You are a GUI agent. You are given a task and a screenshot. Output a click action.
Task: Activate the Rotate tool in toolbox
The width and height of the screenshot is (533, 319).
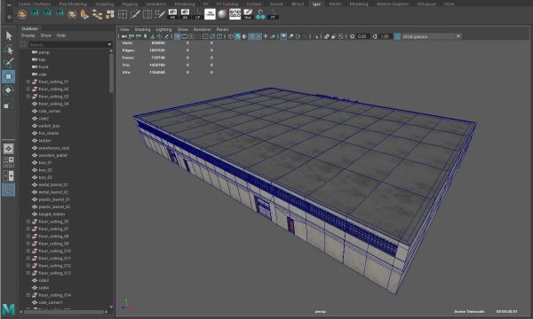(9, 90)
